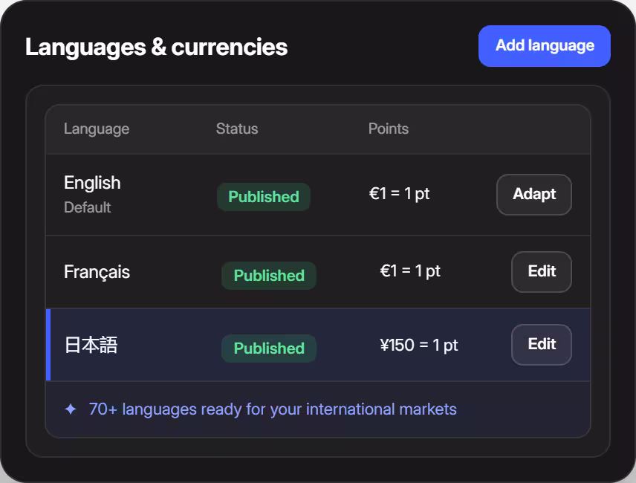The image size is (636, 483).
Task: Click the Published badge in 日本語 row
Action: pyautogui.click(x=269, y=349)
